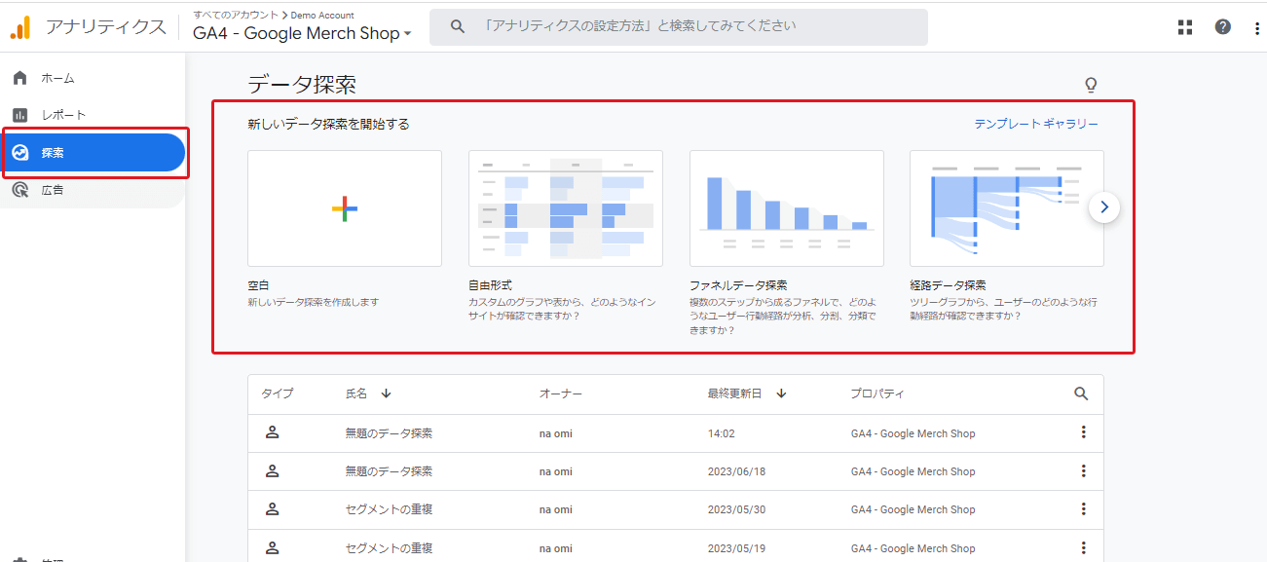This screenshot has height=562, width=1267.
Task: Sort by 氏名 column arrow
Action: pyautogui.click(x=386, y=393)
